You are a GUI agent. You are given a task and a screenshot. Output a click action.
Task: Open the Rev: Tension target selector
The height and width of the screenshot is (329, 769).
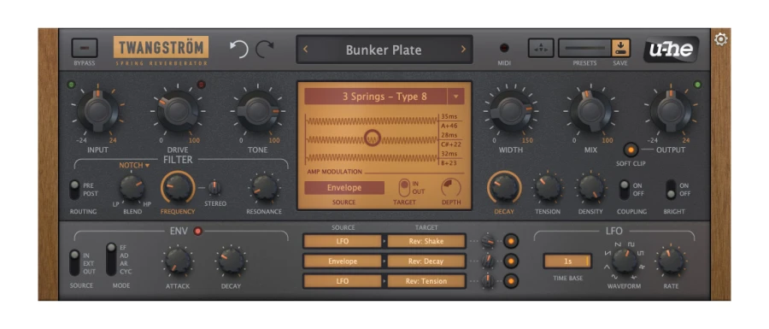click(426, 281)
